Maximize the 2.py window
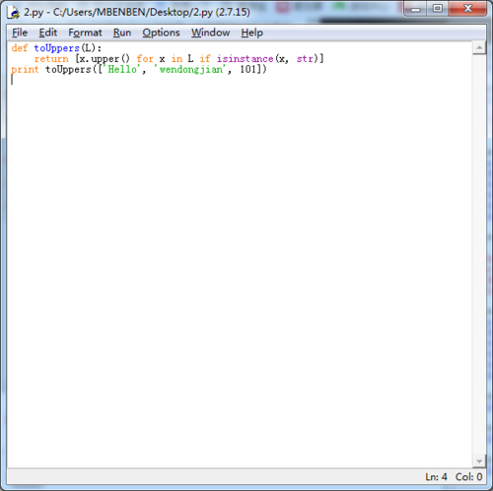Image resolution: width=493 pixels, height=491 pixels. [438, 9]
